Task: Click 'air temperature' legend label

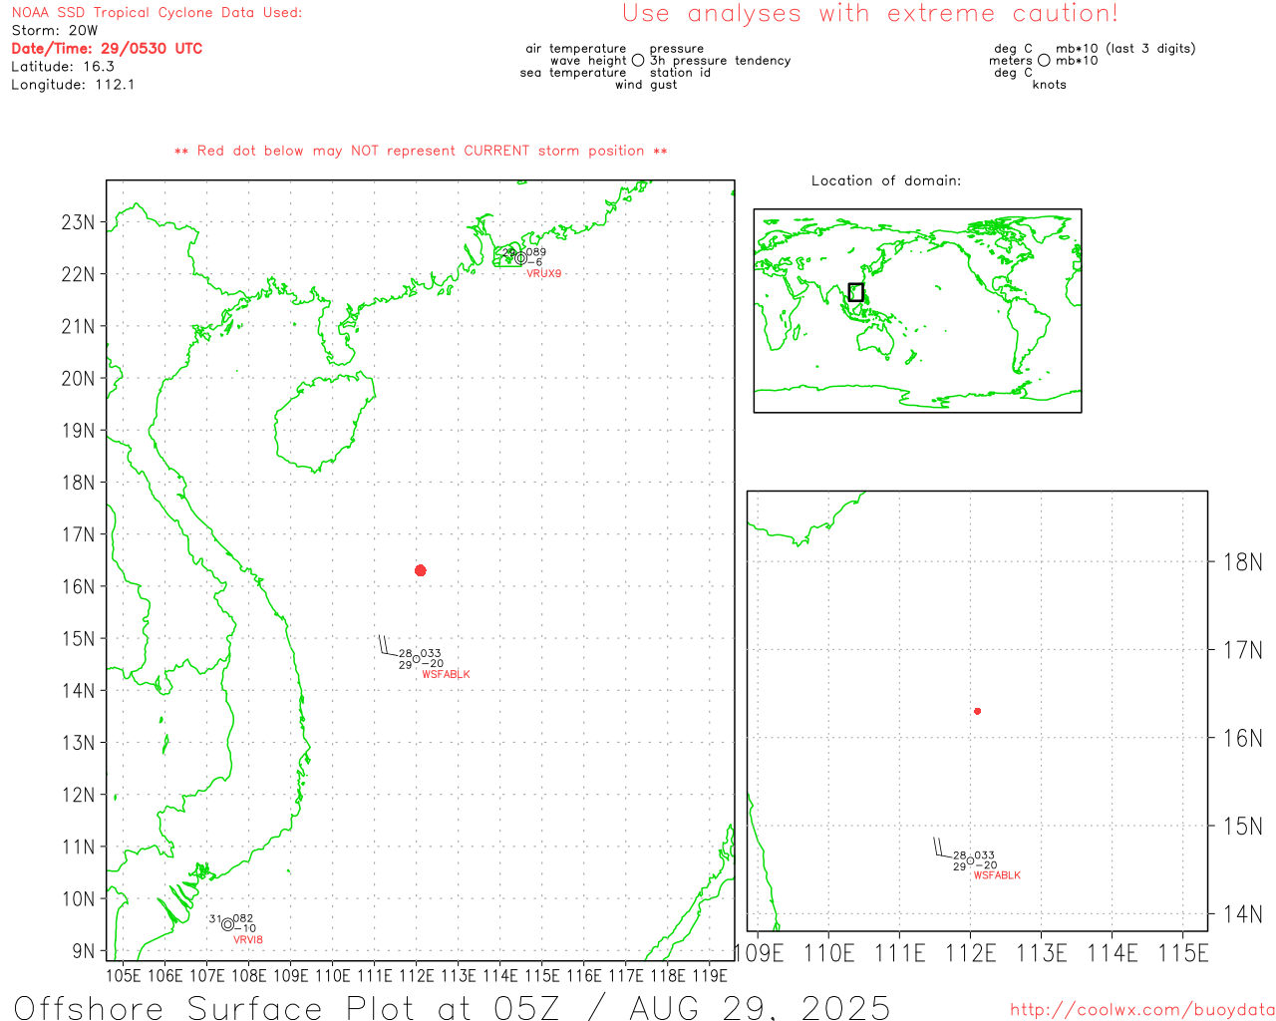Action: pyautogui.click(x=576, y=48)
